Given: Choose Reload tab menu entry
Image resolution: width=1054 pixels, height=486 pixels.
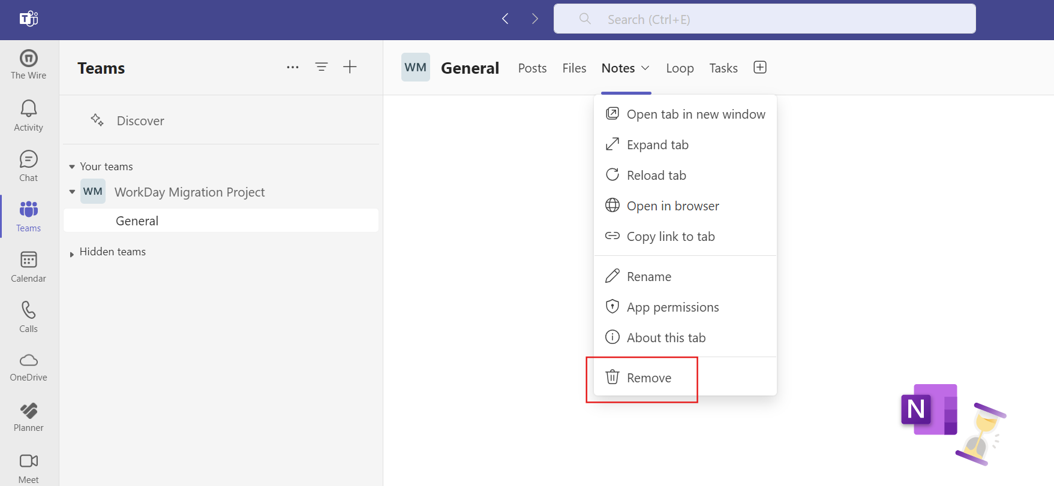Looking at the screenshot, I should pos(685,175).
